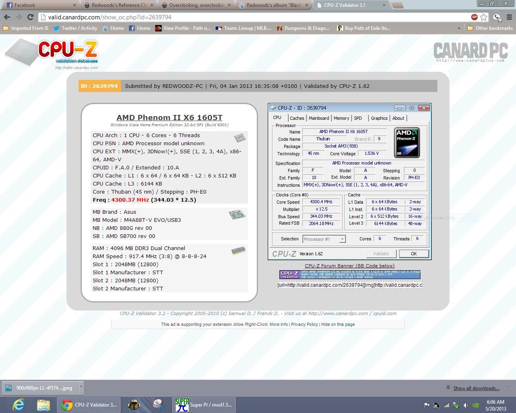Click Show all downloads link

[x=476, y=388]
